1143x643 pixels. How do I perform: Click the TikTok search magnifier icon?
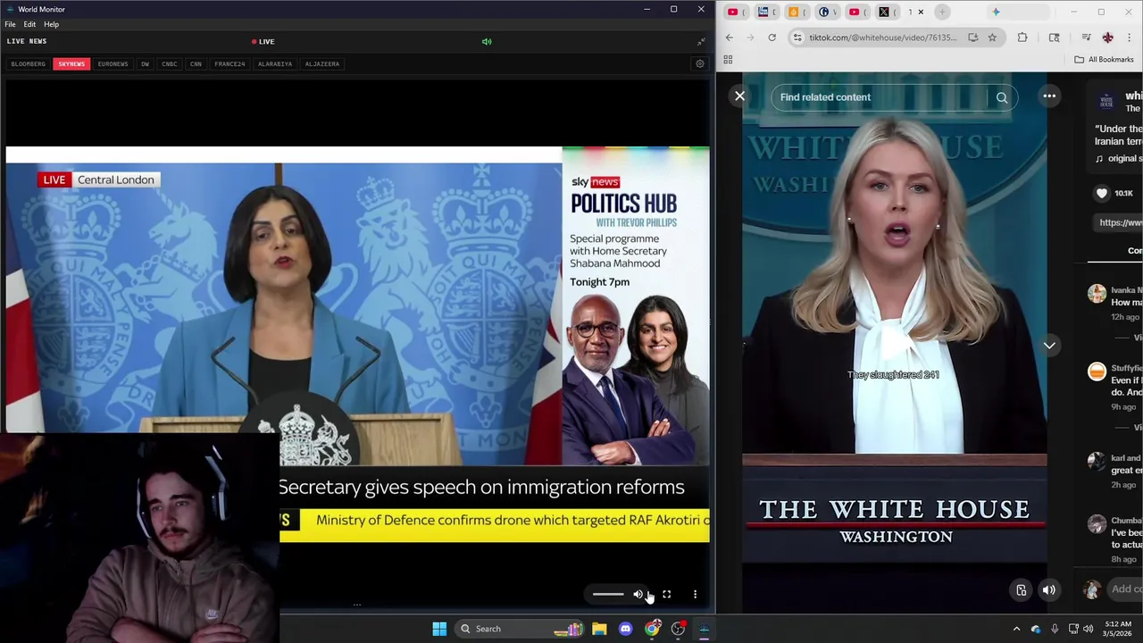click(x=1002, y=97)
